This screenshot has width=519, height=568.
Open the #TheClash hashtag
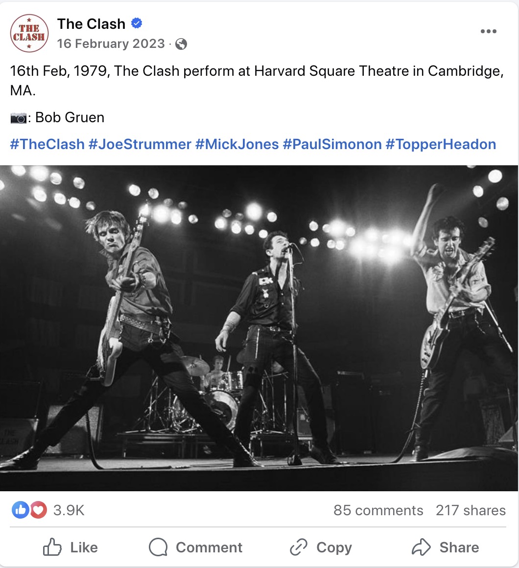pos(47,144)
